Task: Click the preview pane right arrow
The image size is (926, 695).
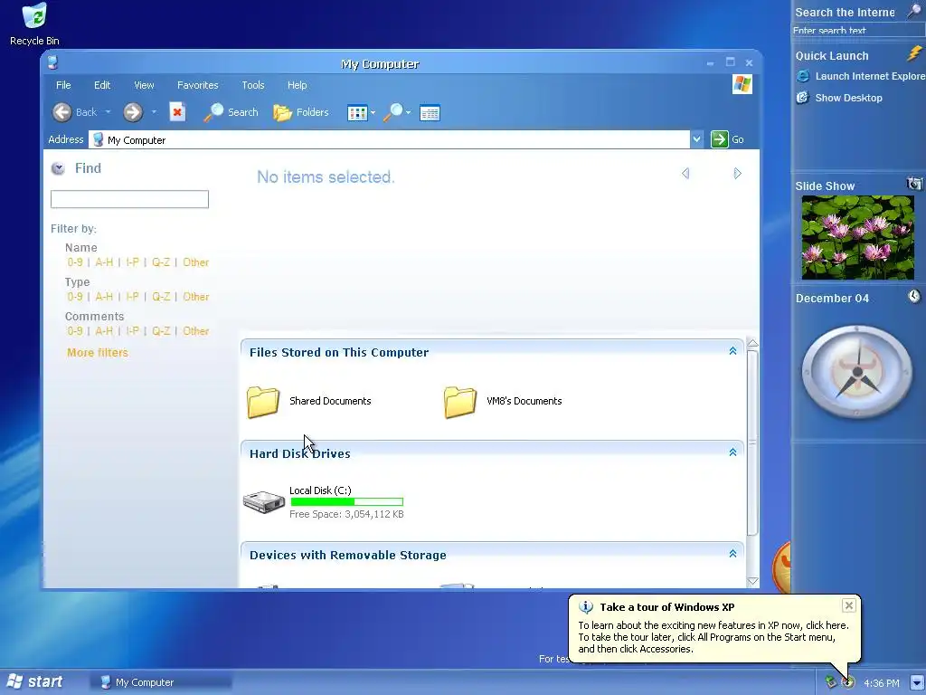Action: click(738, 173)
